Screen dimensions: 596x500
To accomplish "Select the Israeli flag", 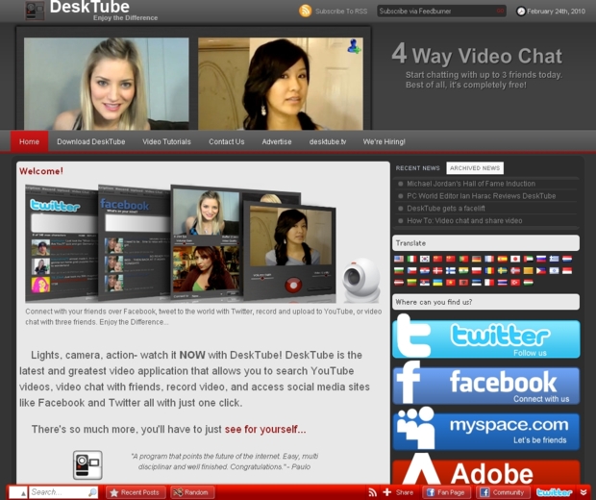I will click(555, 271).
